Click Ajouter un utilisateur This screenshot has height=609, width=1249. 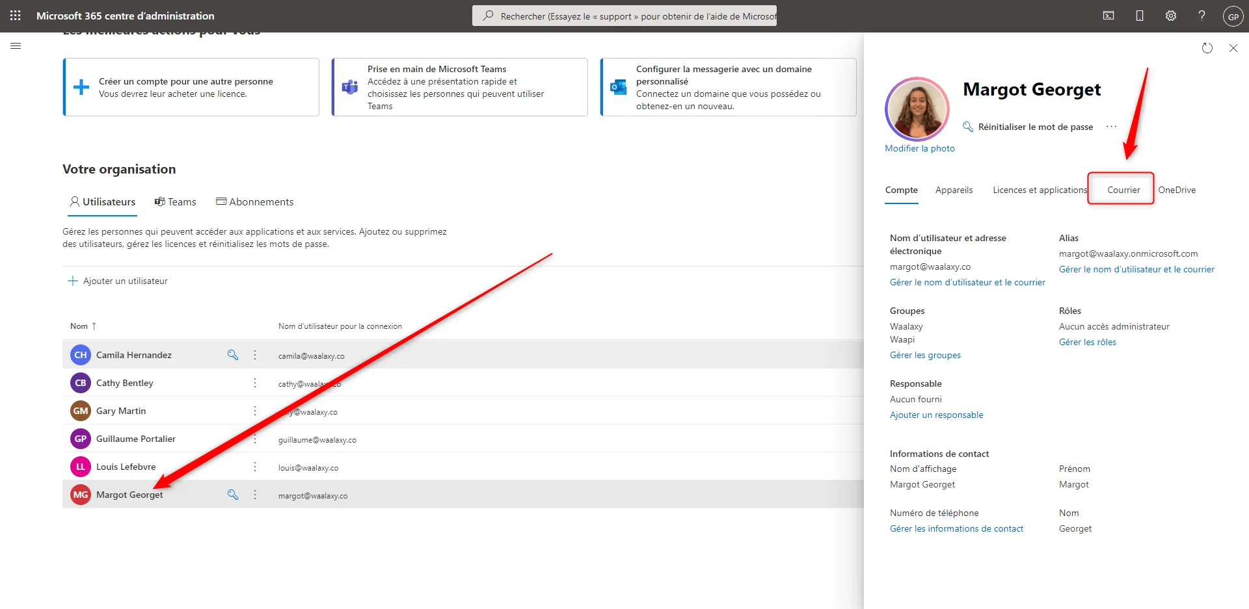[x=118, y=281]
